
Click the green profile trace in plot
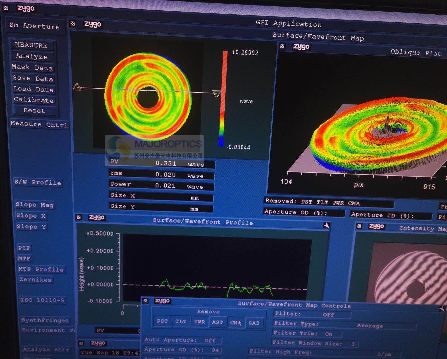[x=216, y=288]
